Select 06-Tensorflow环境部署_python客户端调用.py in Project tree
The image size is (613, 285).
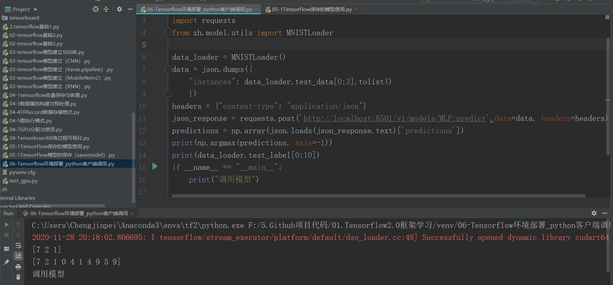(62, 164)
